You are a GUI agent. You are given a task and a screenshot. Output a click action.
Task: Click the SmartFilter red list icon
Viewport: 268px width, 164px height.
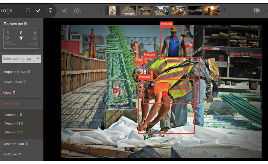[5, 24]
